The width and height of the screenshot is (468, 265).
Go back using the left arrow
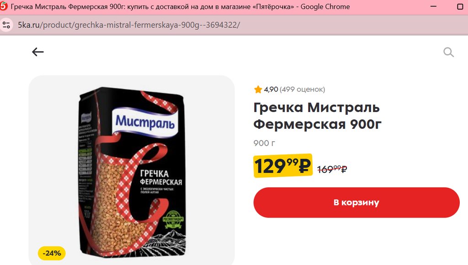point(38,52)
